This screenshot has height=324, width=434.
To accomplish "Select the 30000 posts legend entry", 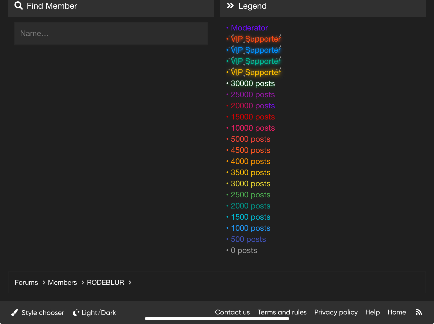I will coord(253,83).
